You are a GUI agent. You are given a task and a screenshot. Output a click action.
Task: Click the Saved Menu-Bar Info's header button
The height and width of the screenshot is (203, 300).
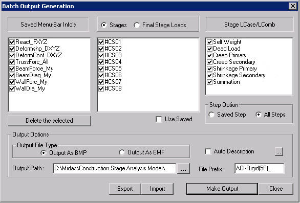click(48, 24)
